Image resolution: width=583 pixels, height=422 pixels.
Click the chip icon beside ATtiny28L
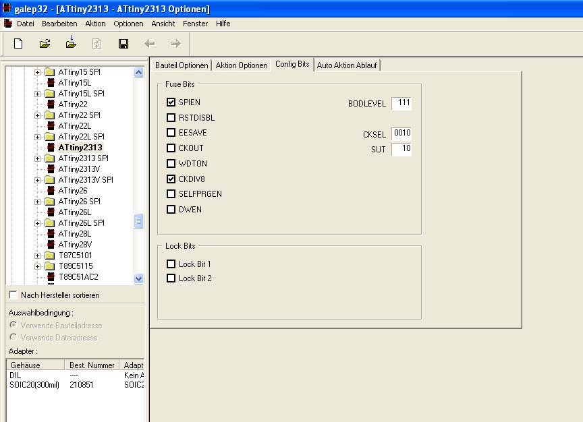(51, 233)
